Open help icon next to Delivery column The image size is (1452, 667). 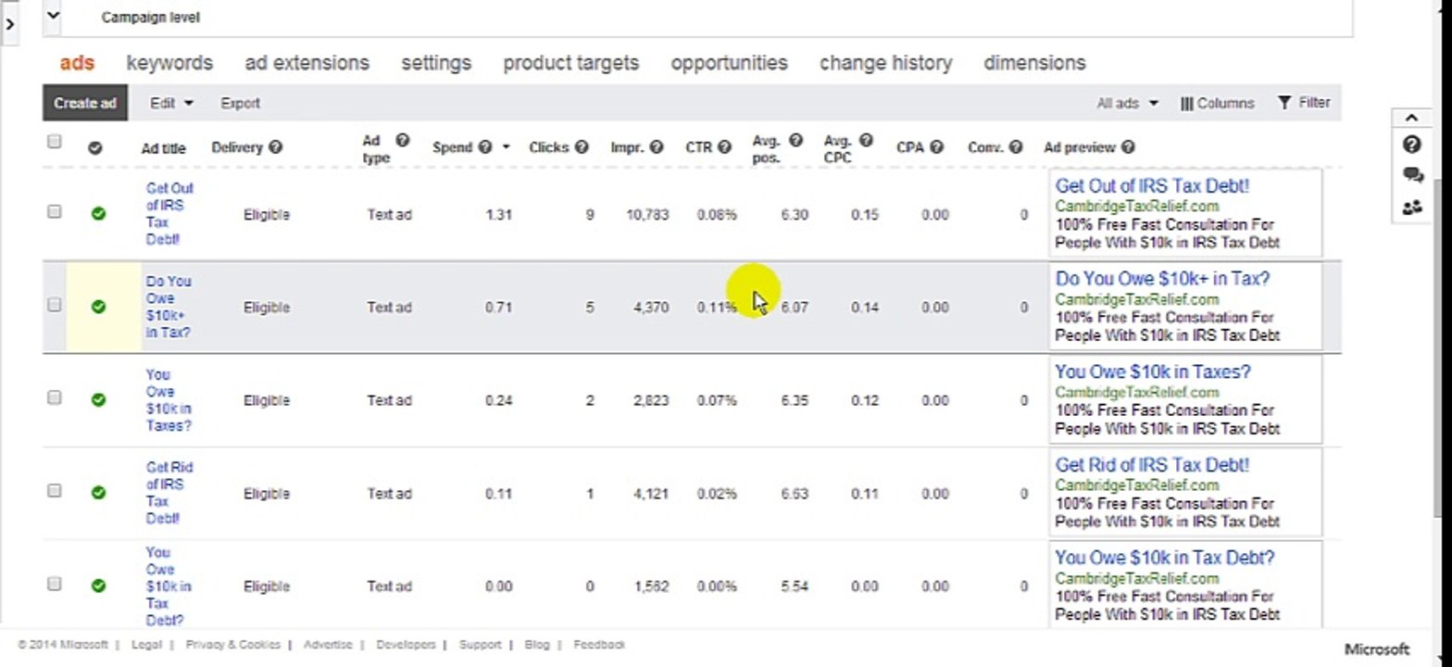tap(276, 147)
